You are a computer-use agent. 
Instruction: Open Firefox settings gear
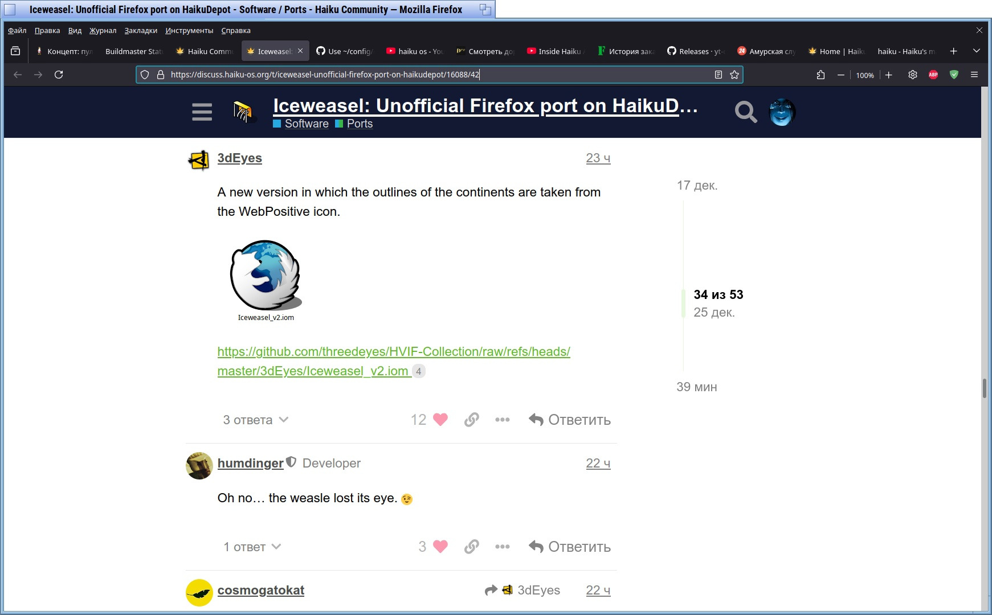[912, 75]
